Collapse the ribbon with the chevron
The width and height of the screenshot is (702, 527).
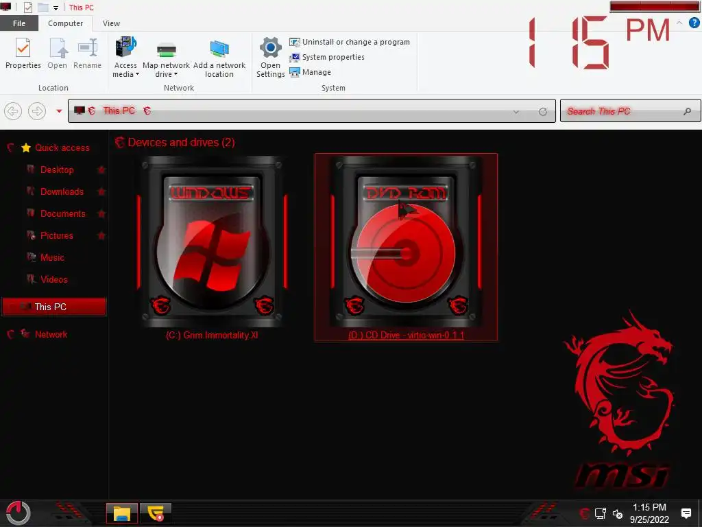679,23
